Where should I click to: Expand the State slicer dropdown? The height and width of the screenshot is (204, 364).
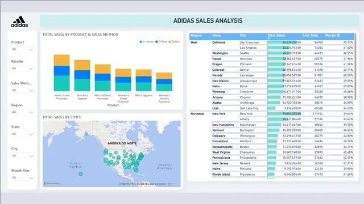(x=23, y=134)
